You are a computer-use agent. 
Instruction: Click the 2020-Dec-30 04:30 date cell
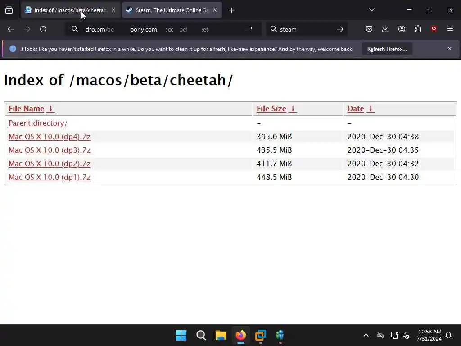point(383,177)
